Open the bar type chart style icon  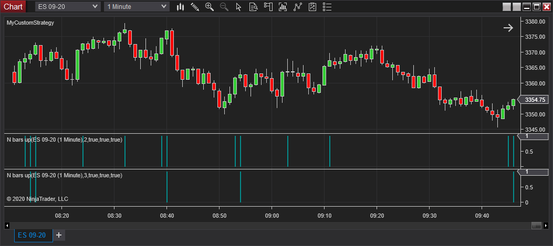tap(180, 7)
